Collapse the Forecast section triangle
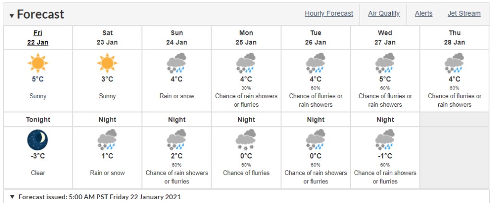This screenshot has width=491, height=203. point(12,16)
